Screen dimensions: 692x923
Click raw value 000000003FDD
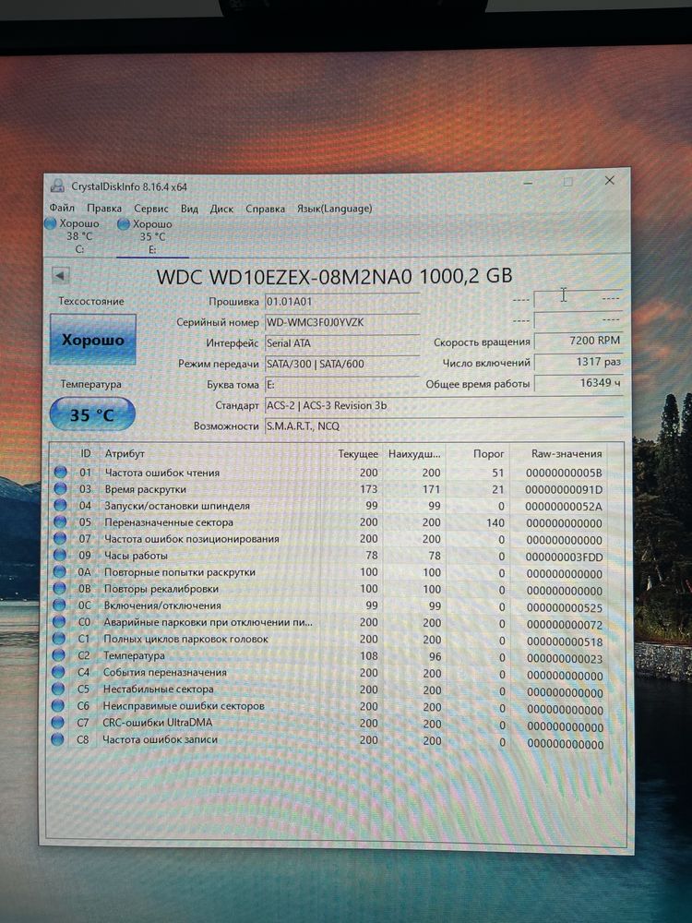pos(565,557)
